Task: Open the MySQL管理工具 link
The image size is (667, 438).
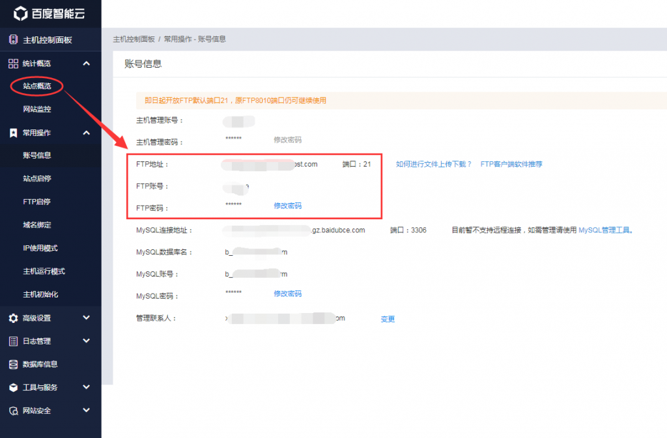Action: tap(606, 230)
